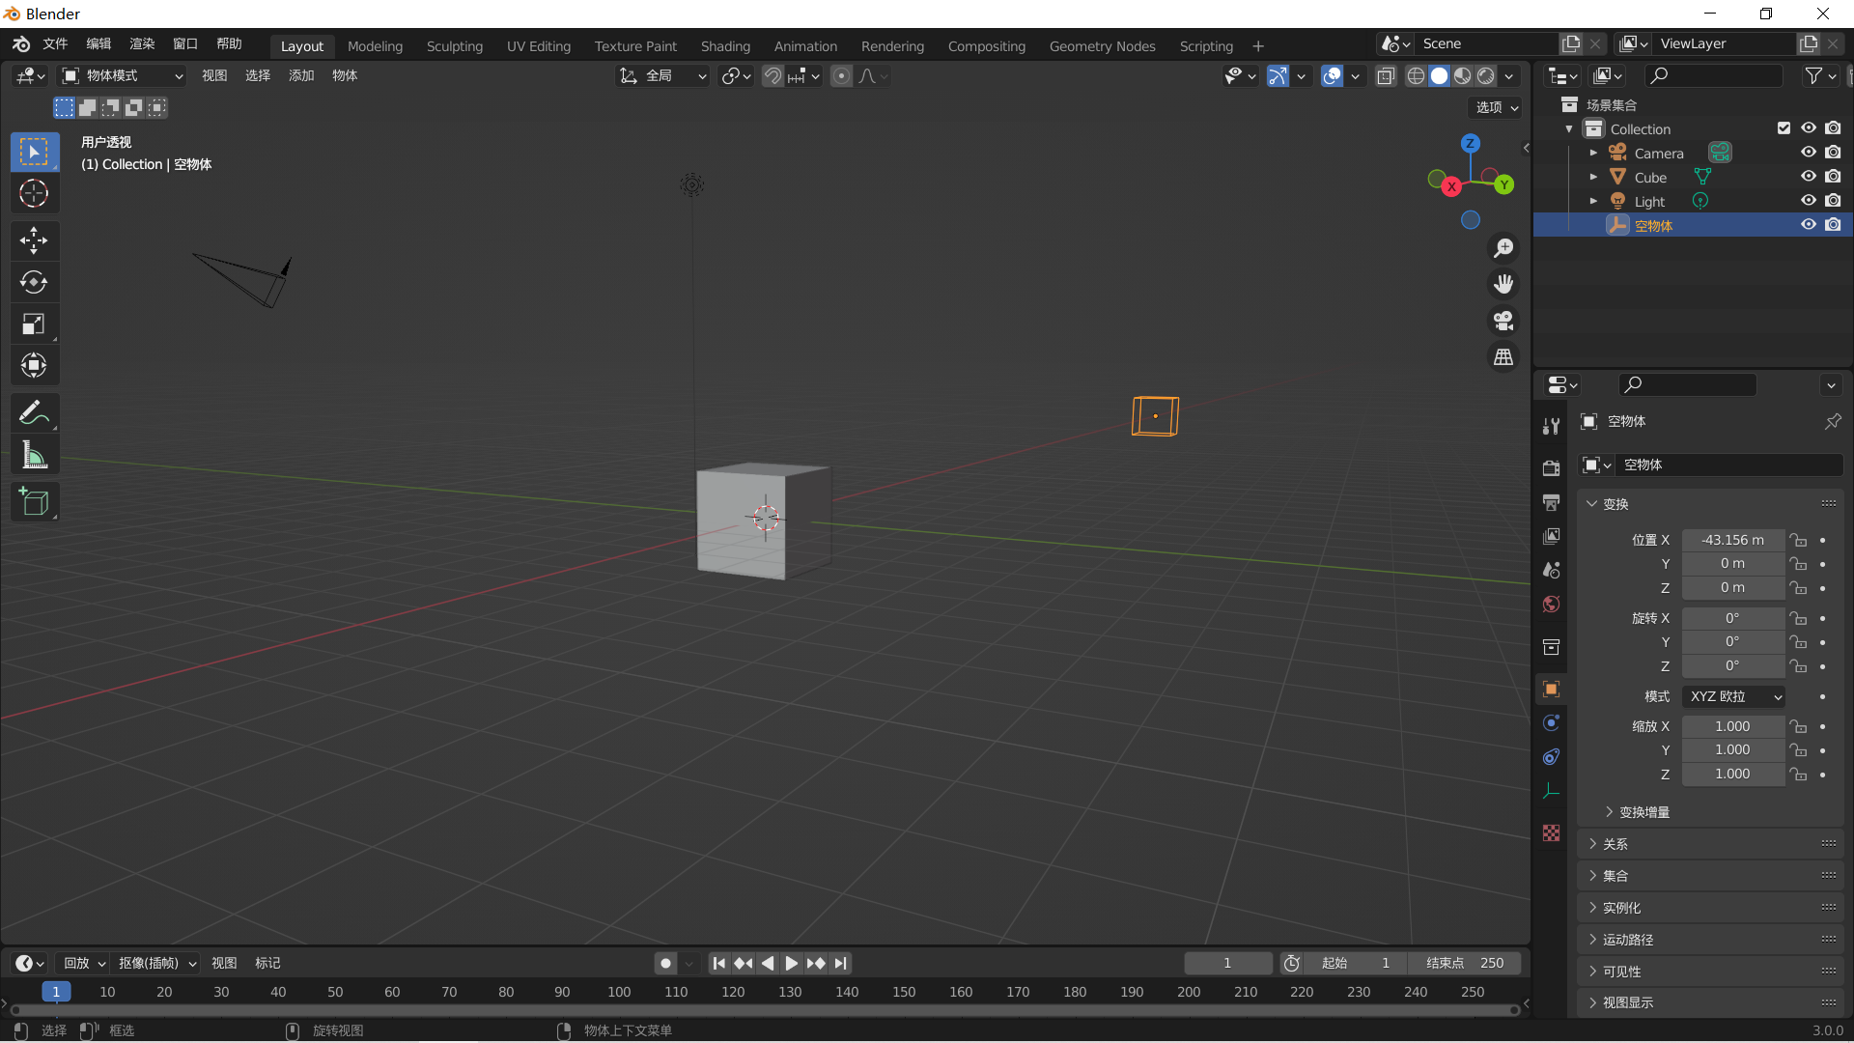Open the World properties tab
Viewport: 1854px width, 1043px height.
1551,605
